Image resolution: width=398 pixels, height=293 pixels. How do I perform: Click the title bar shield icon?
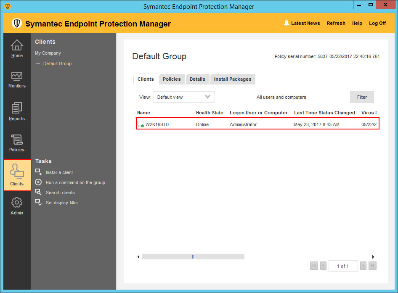[x=8, y=6]
